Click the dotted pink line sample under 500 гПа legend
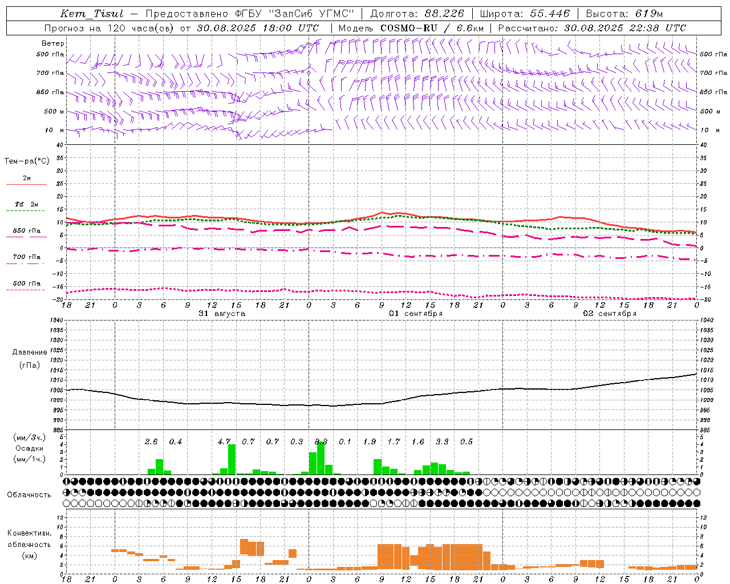The image size is (730, 584). pos(26,290)
